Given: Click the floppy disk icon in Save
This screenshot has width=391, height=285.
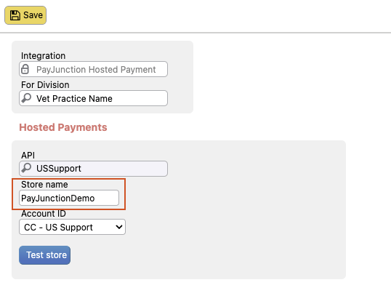Looking at the screenshot, I should pos(15,15).
